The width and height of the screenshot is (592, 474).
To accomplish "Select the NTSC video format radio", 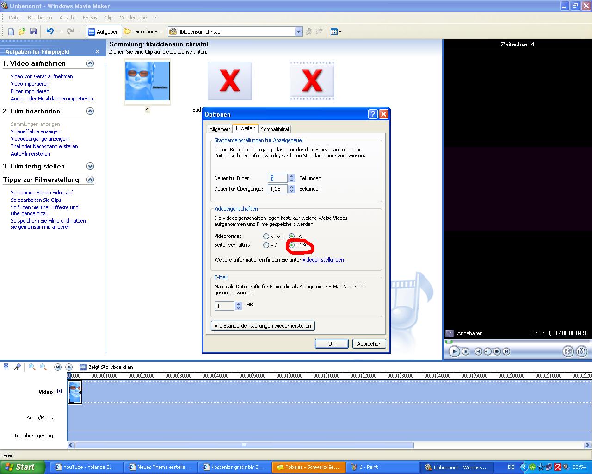I will click(x=266, y=237).
